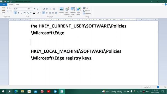Open the notification center
The height and width of the screenshot is (94, 167).
[x=163, y=91]
